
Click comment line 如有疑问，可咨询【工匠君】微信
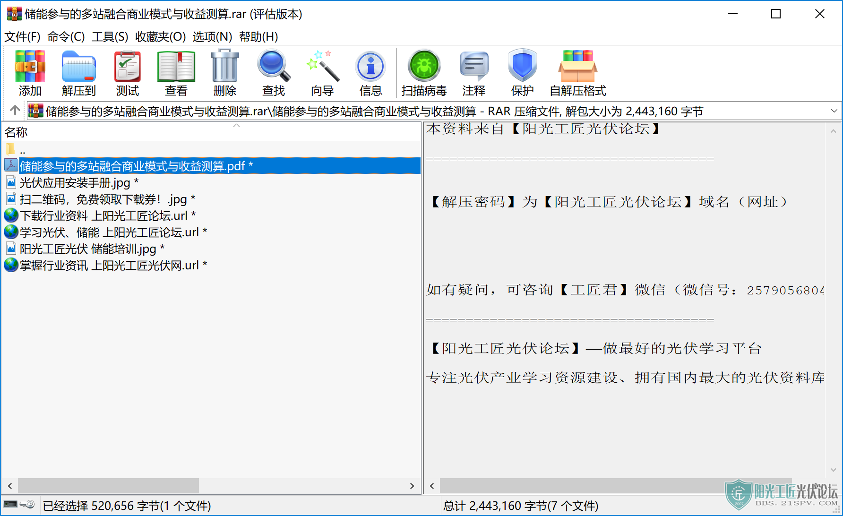tap(625, 290)
